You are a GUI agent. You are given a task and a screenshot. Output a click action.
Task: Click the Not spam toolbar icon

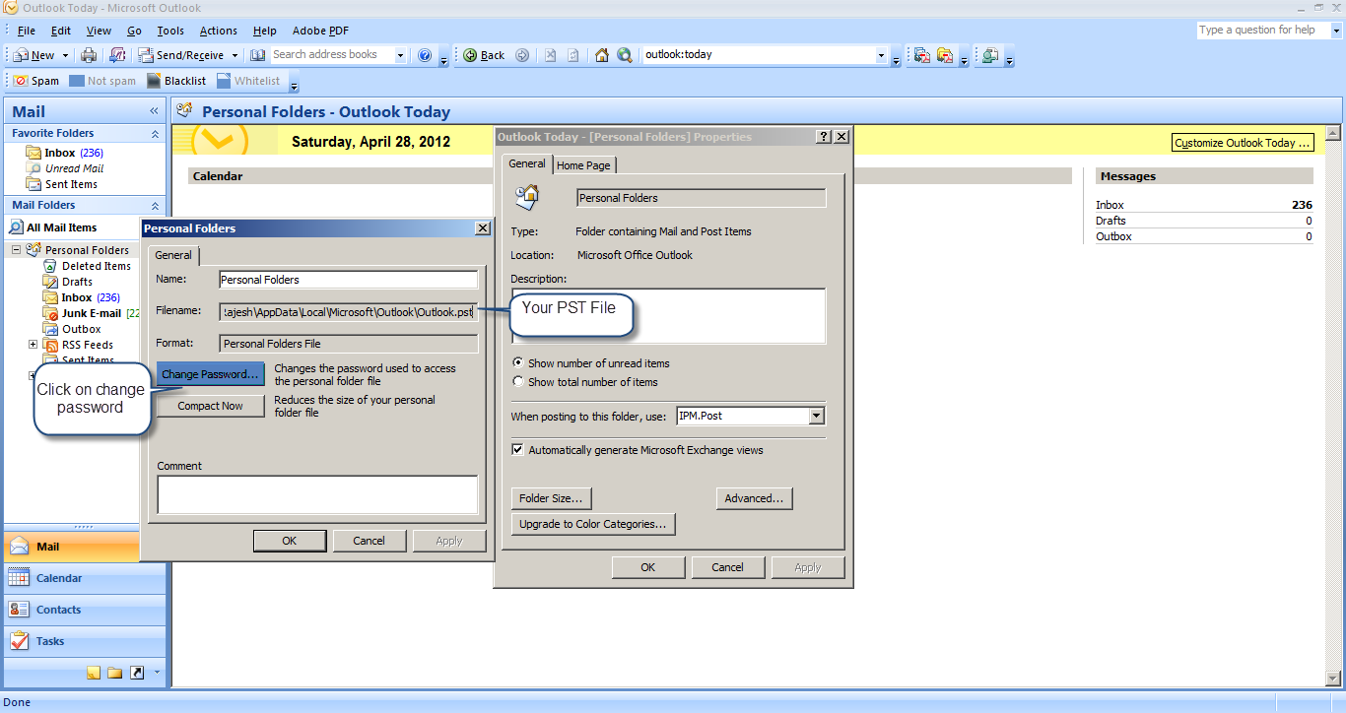pyautogui.click(x=76, y=81)
